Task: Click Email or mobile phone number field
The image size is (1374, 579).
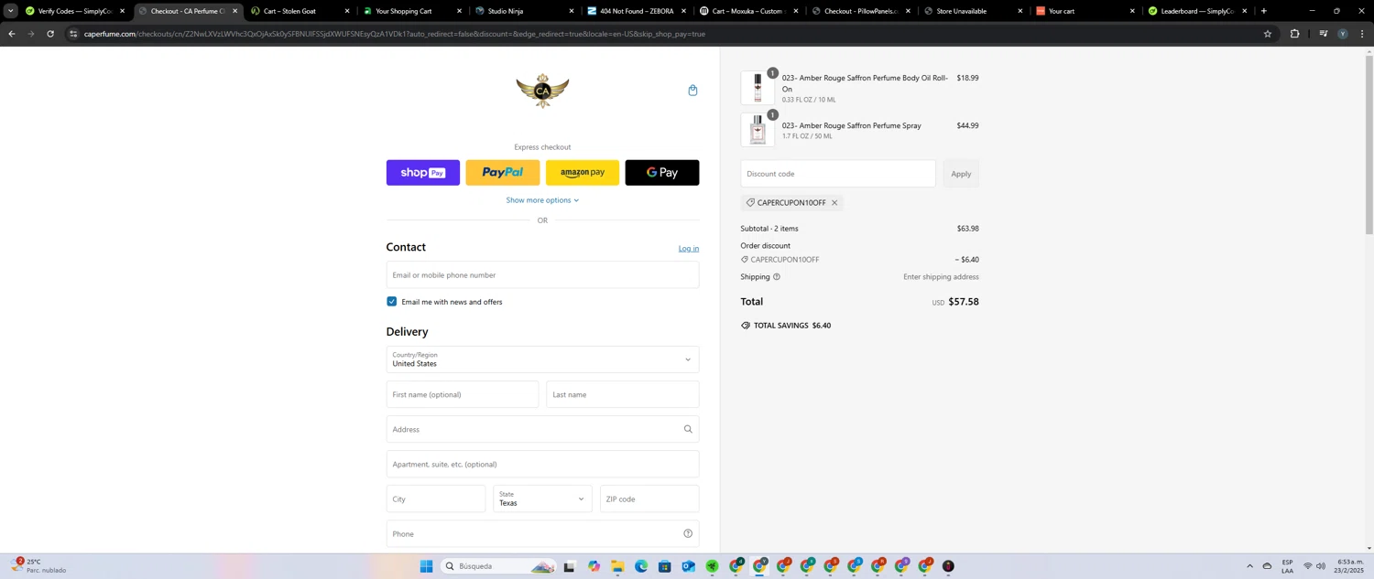Action: [542, 275]
